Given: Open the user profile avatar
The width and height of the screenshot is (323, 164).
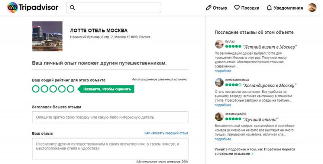Looking at the screenshot, I should coord(312,8).
